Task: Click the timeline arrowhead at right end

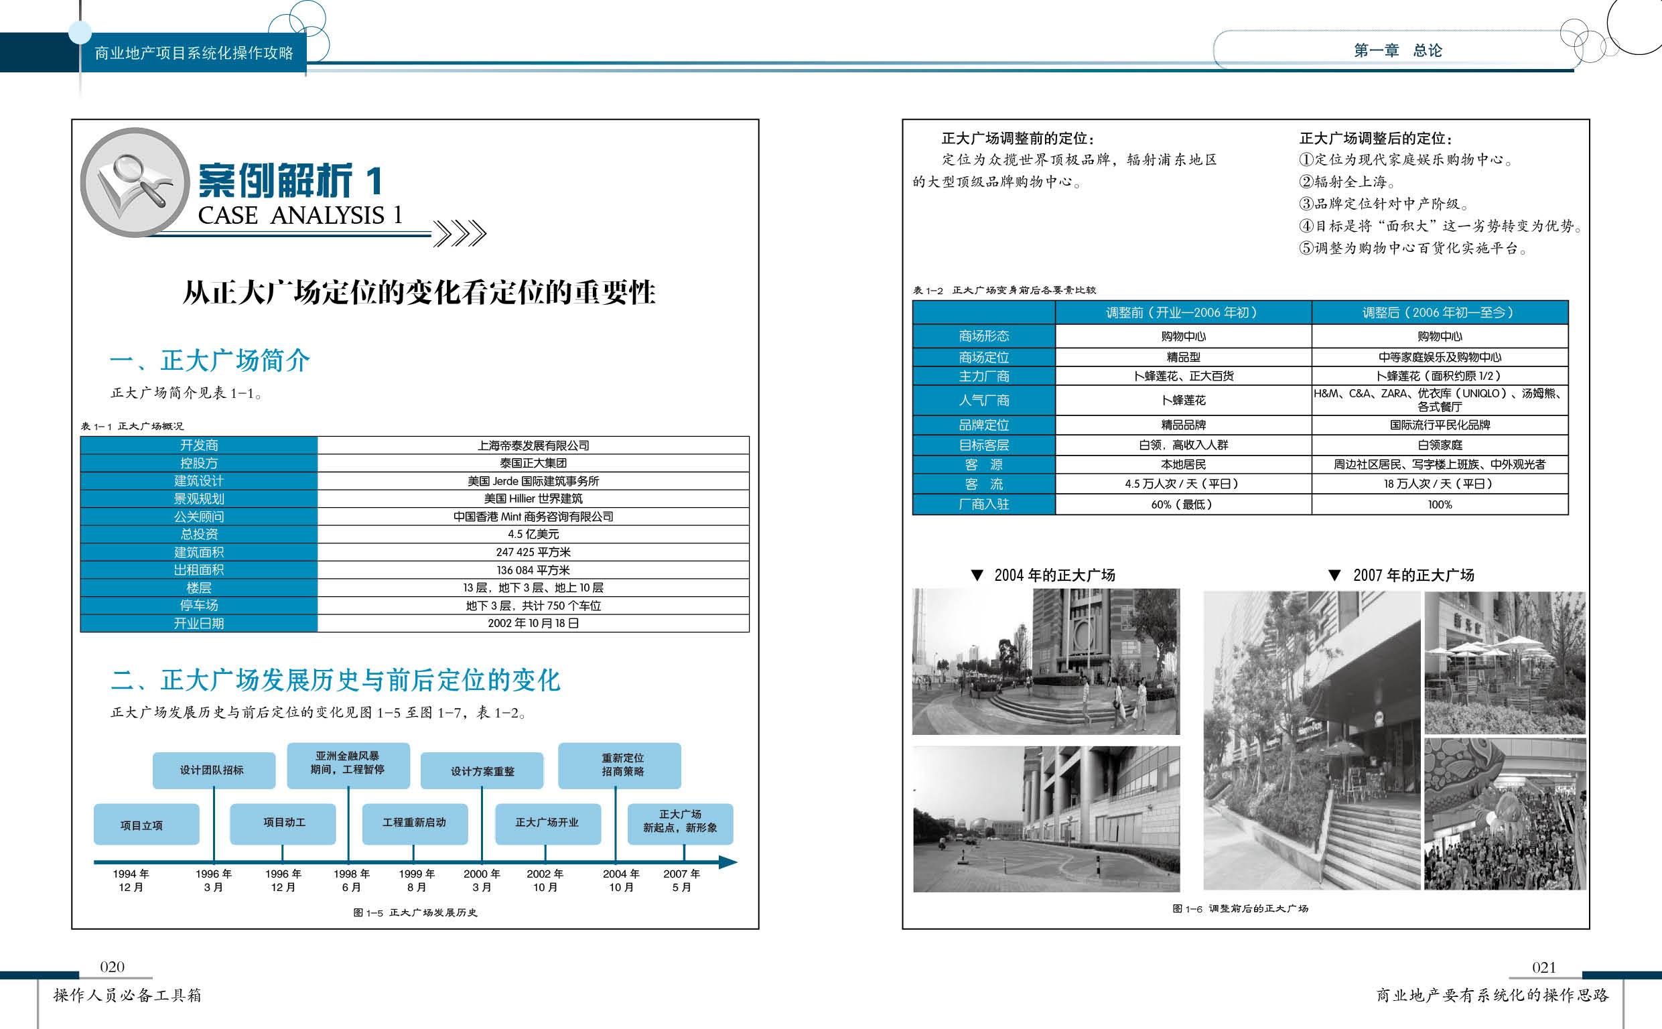Action: point(728,862)
